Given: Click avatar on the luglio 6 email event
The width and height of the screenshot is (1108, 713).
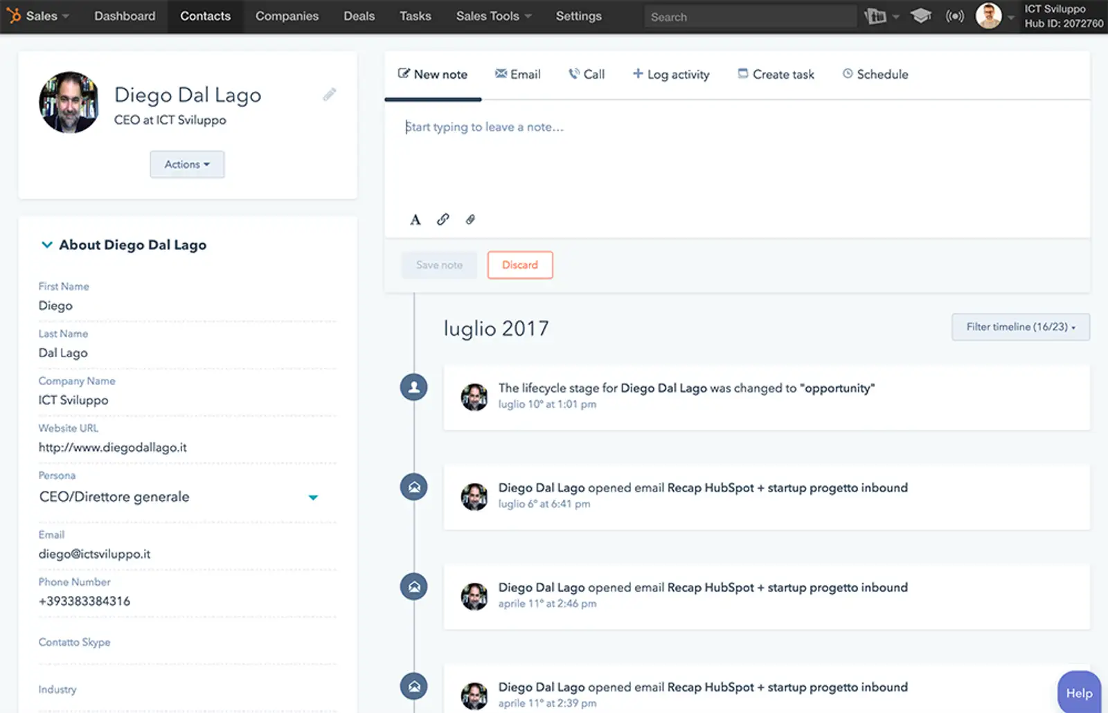Looking at the screenshot, I should [474, 497].
